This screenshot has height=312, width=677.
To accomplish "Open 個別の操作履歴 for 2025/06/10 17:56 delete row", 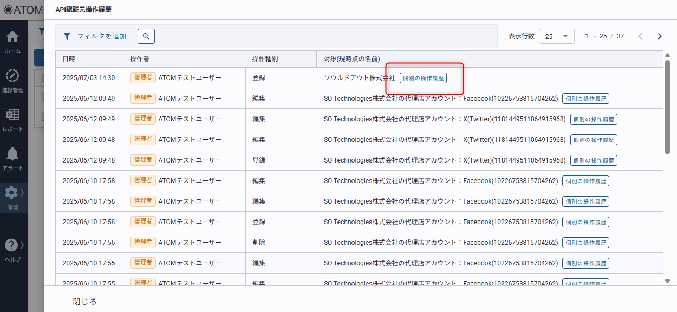I will (x=585, y=243).
